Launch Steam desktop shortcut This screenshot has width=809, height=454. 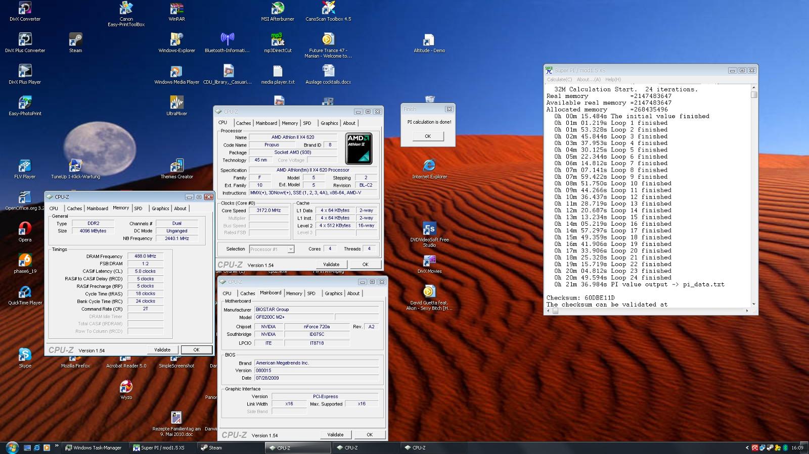point(75,42)
